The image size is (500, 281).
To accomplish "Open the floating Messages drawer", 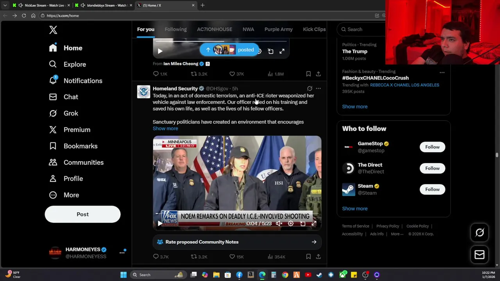I will pos(479,254).
